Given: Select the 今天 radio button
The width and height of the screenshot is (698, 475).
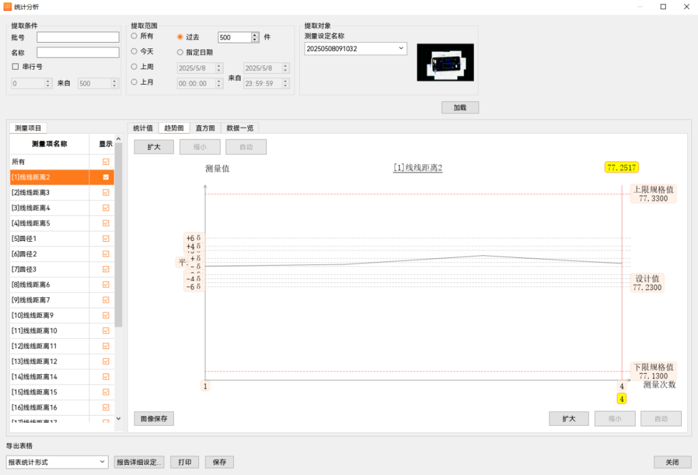Looking at the screenshot, I should [x=134, y=51].
